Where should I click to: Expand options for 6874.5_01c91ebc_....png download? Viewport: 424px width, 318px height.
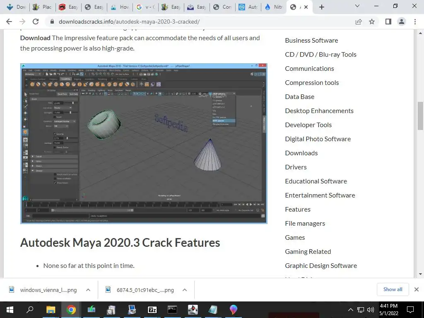point(184,290)
